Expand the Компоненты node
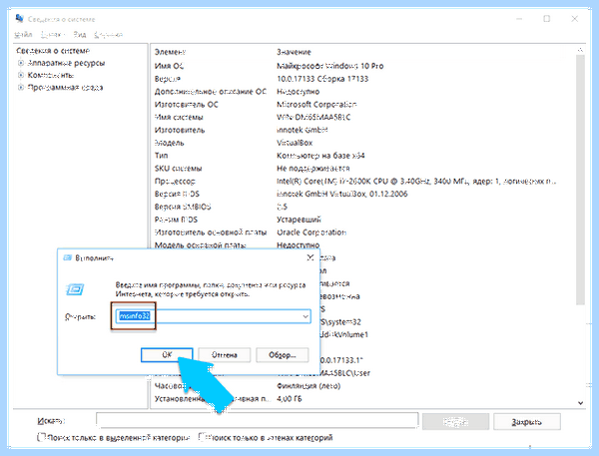Image resolution: width=599 pixels, height=456 pixels. (x=21, y=75)
